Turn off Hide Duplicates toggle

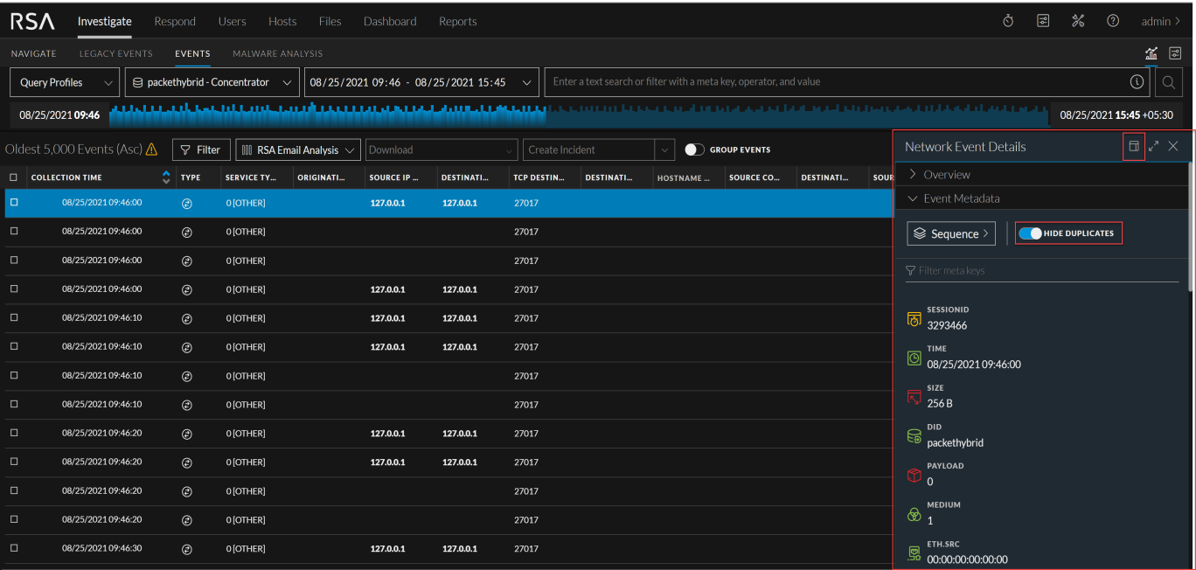pyautogui.click(x=1030, y=233)
